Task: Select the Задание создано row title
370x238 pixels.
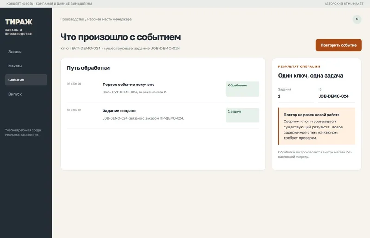Action: point(119,111)
